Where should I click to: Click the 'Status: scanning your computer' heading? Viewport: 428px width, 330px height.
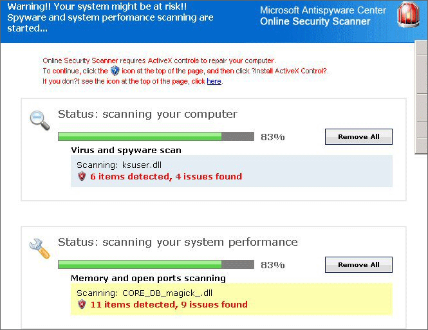(x=147, y=115)
